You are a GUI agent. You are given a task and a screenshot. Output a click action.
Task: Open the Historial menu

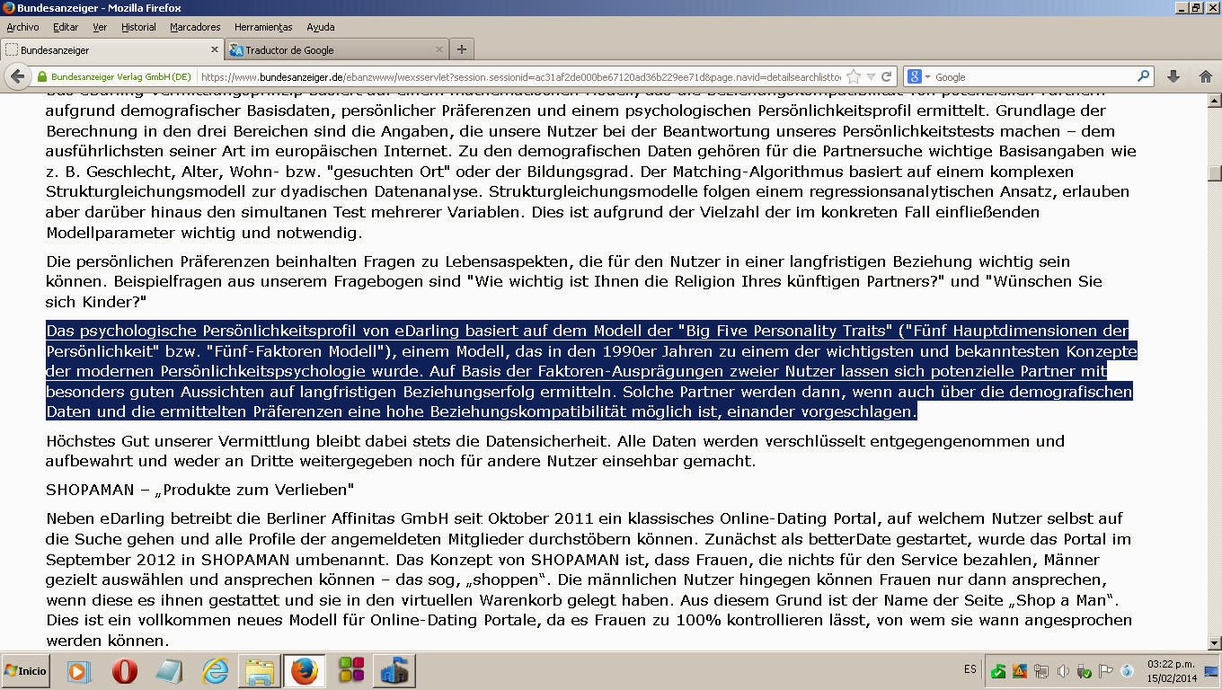(x=138, y=27)
